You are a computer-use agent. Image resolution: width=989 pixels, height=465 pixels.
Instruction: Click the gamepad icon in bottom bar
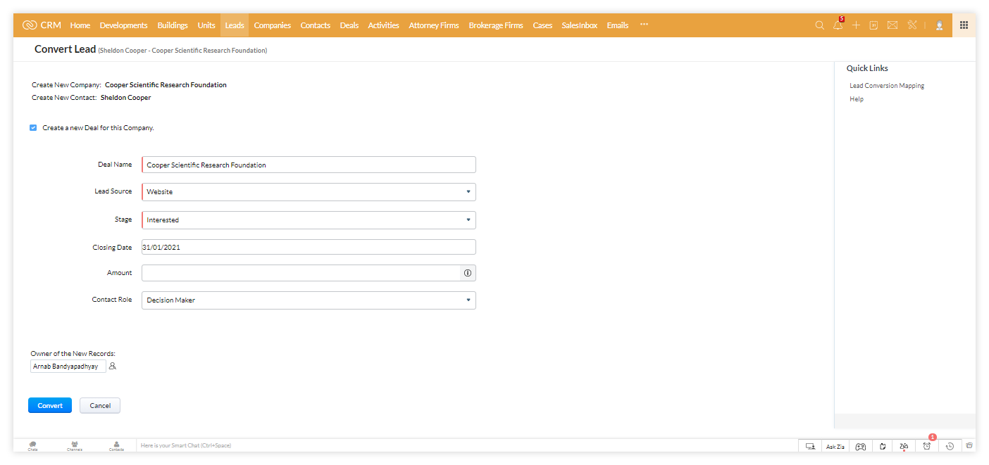[x=861, y=446]
